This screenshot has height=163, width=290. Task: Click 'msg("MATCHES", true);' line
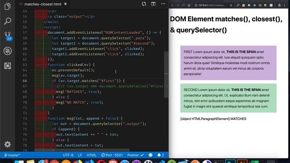pos(78,91)
